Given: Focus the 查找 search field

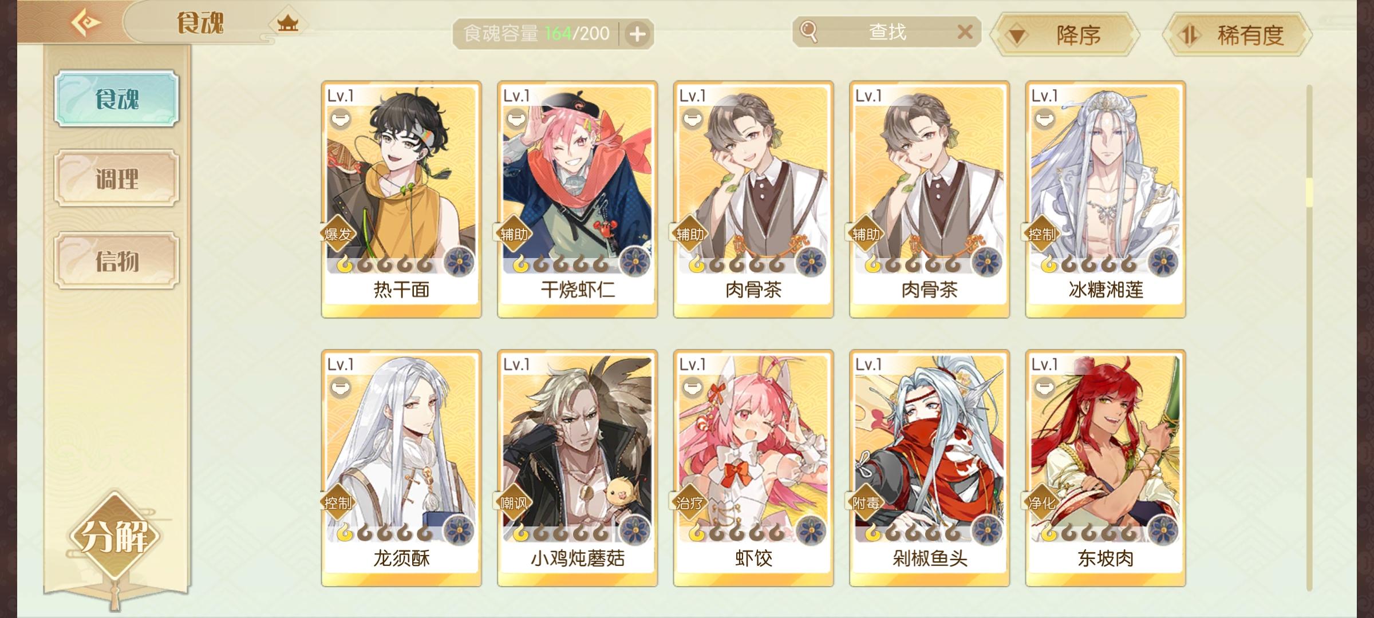Looking at the screenshot, I should (887, 31).
